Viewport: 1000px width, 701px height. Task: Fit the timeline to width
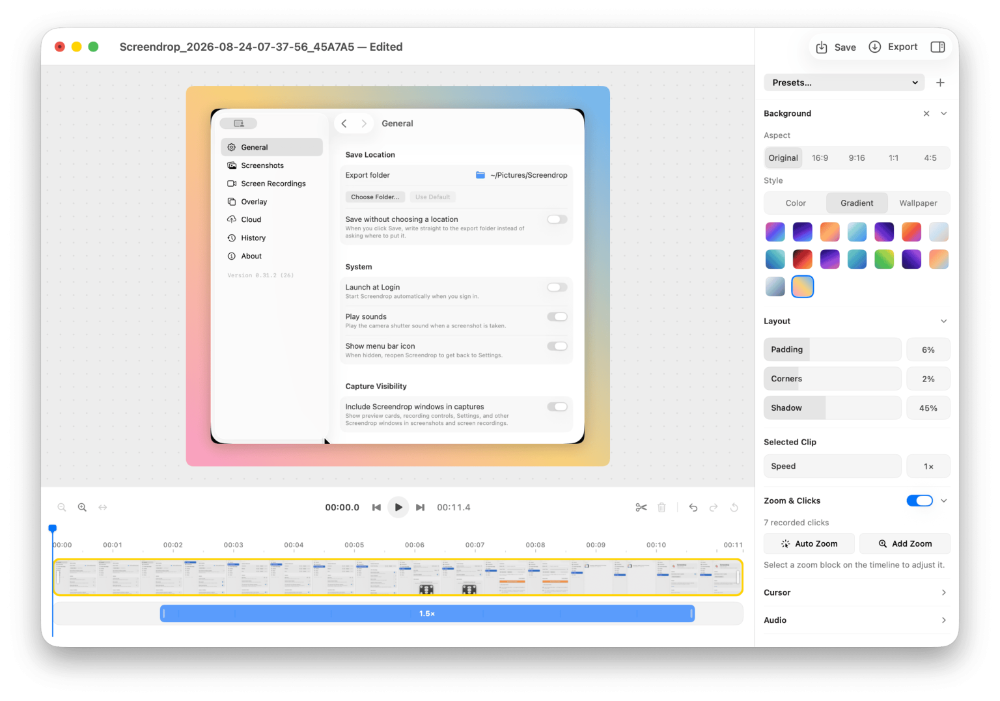pos(103,507)
